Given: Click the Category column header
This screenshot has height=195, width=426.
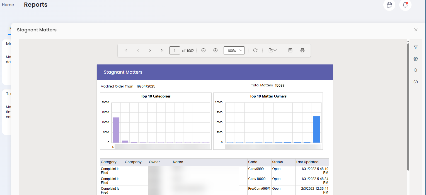Looking at the screenshot, I should point(112,162).
